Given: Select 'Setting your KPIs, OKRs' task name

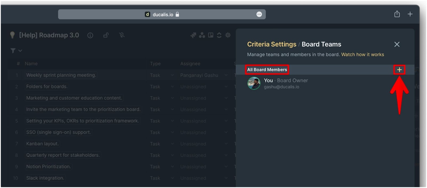Looking at the screenshot, I should click(82, 121).
